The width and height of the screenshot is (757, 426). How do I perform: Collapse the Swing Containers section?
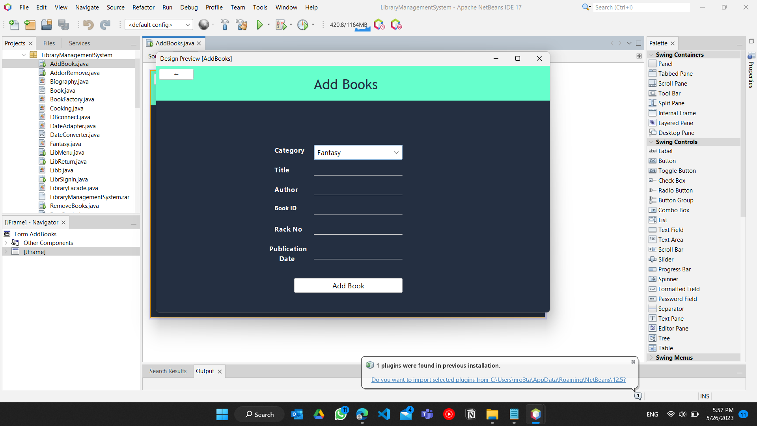[x=651, y=54]
